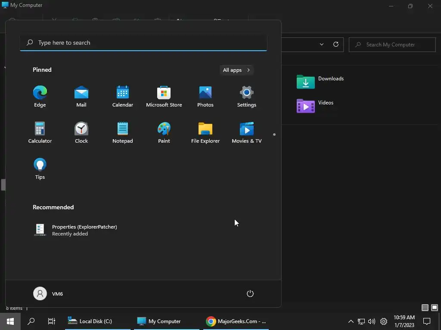This screenshot has height=330, width=441.
Task: Open the Calendar app
Action: (123, 97)
